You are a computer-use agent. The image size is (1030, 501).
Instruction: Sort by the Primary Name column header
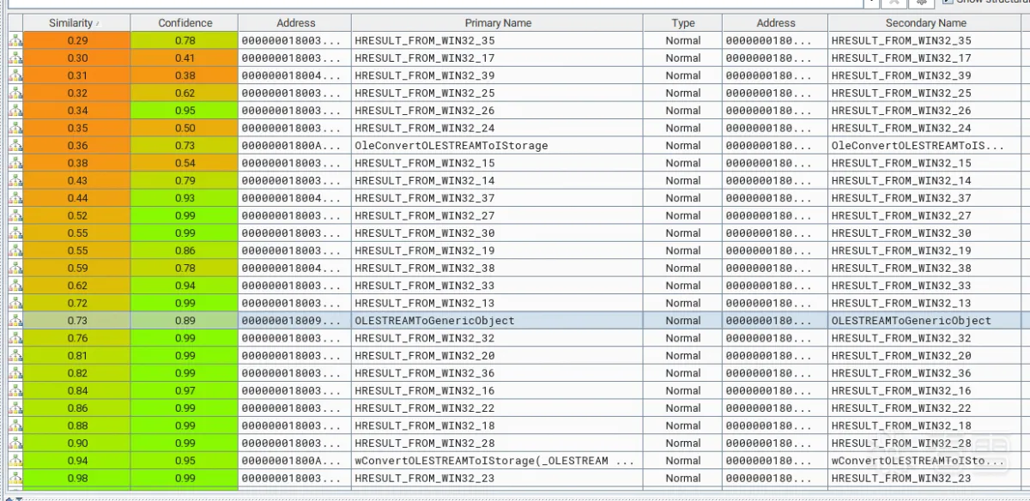498,23
